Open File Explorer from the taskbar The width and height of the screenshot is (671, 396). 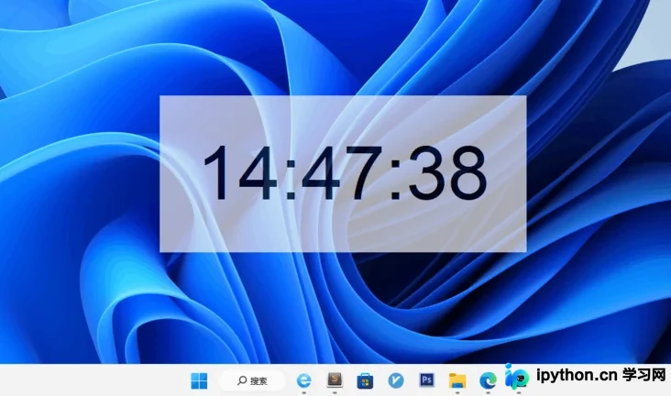(x=457, y=380)
